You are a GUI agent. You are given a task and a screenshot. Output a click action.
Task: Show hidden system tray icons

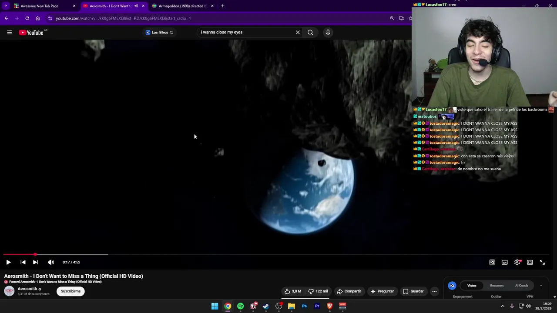pyautogui.click(x=503, y=306)
